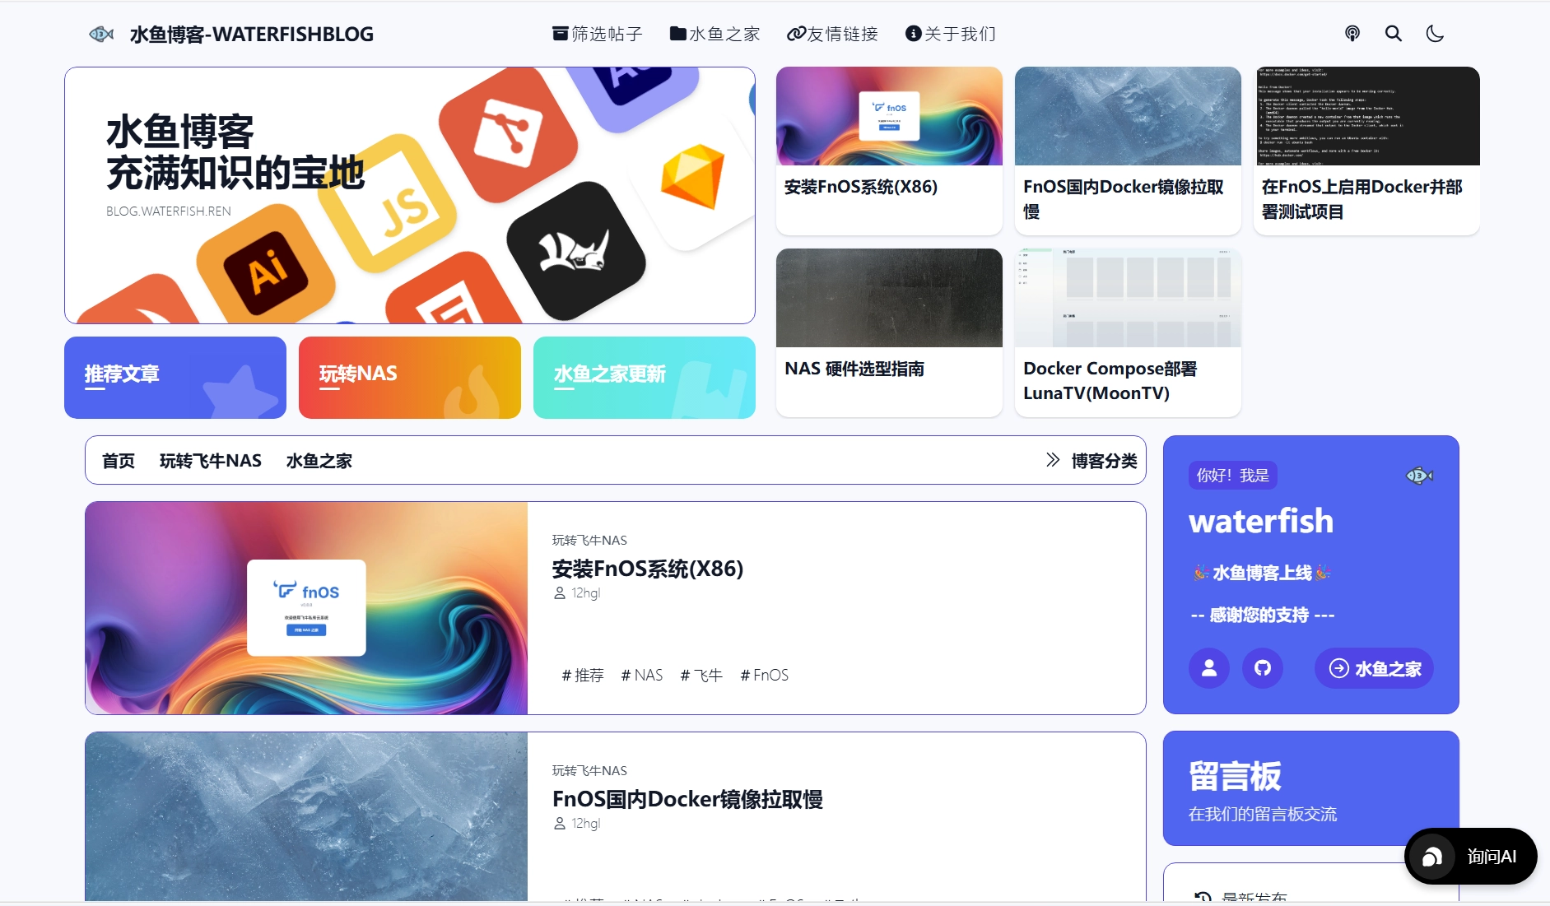Toggle dark mode with the moon icon
This screenshot has width=1550, height=906.
pos(1435,34)
